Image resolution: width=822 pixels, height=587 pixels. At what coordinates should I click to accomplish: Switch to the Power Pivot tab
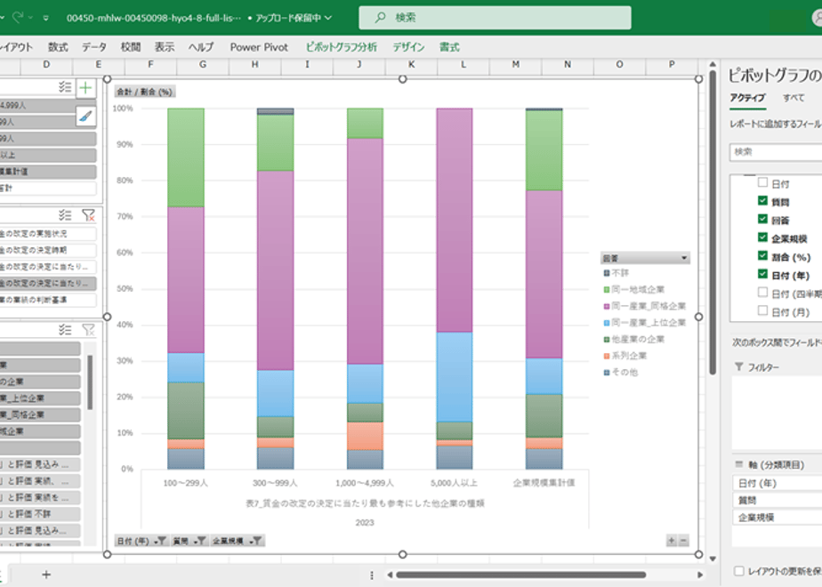pyautogui.click(x=259, y=47)
